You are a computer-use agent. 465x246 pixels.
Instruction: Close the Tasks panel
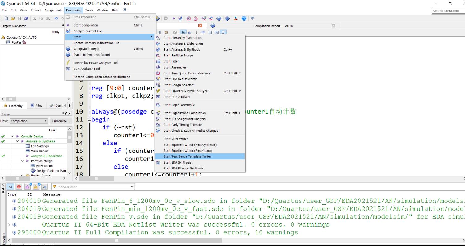[70, 114]
